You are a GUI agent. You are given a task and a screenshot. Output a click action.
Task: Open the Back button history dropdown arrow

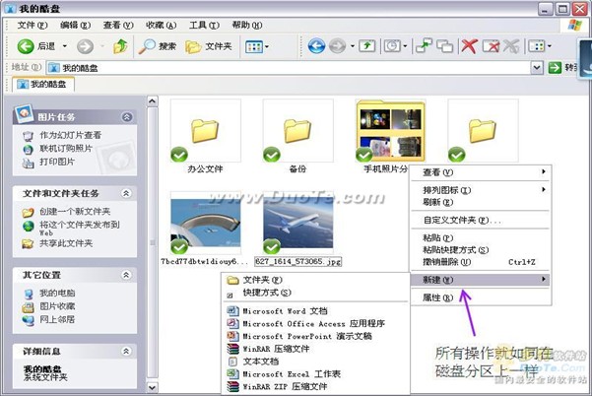pos(65,46)
